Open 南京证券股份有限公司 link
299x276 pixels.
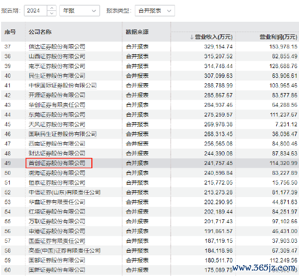tap(57, 66)
